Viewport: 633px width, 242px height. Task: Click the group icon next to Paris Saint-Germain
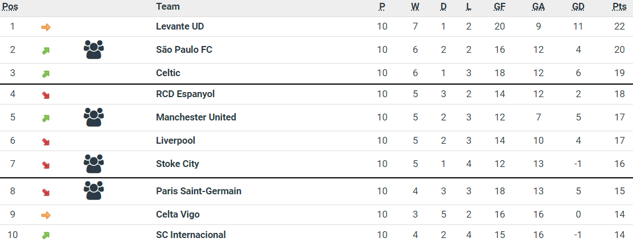click(93, 191)
